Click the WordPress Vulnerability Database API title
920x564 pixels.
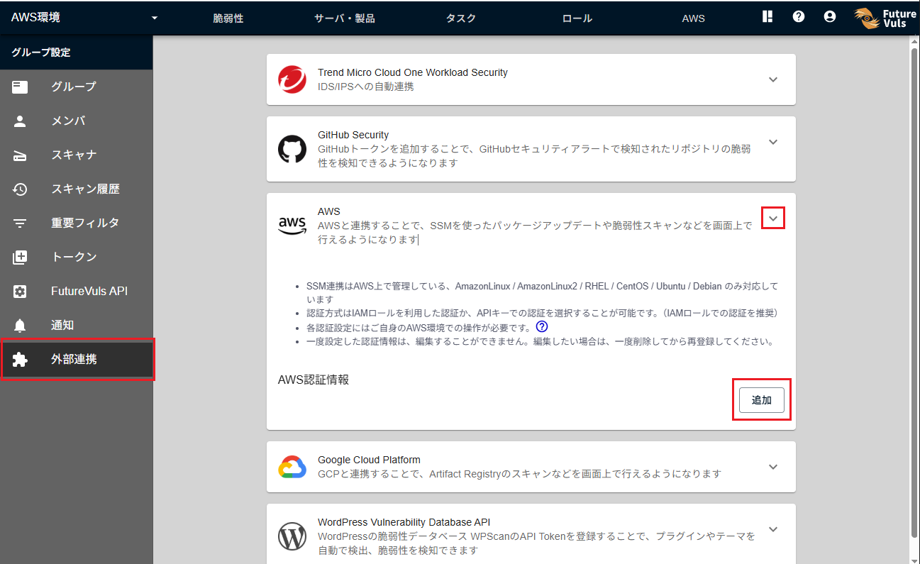click(404, 522)
